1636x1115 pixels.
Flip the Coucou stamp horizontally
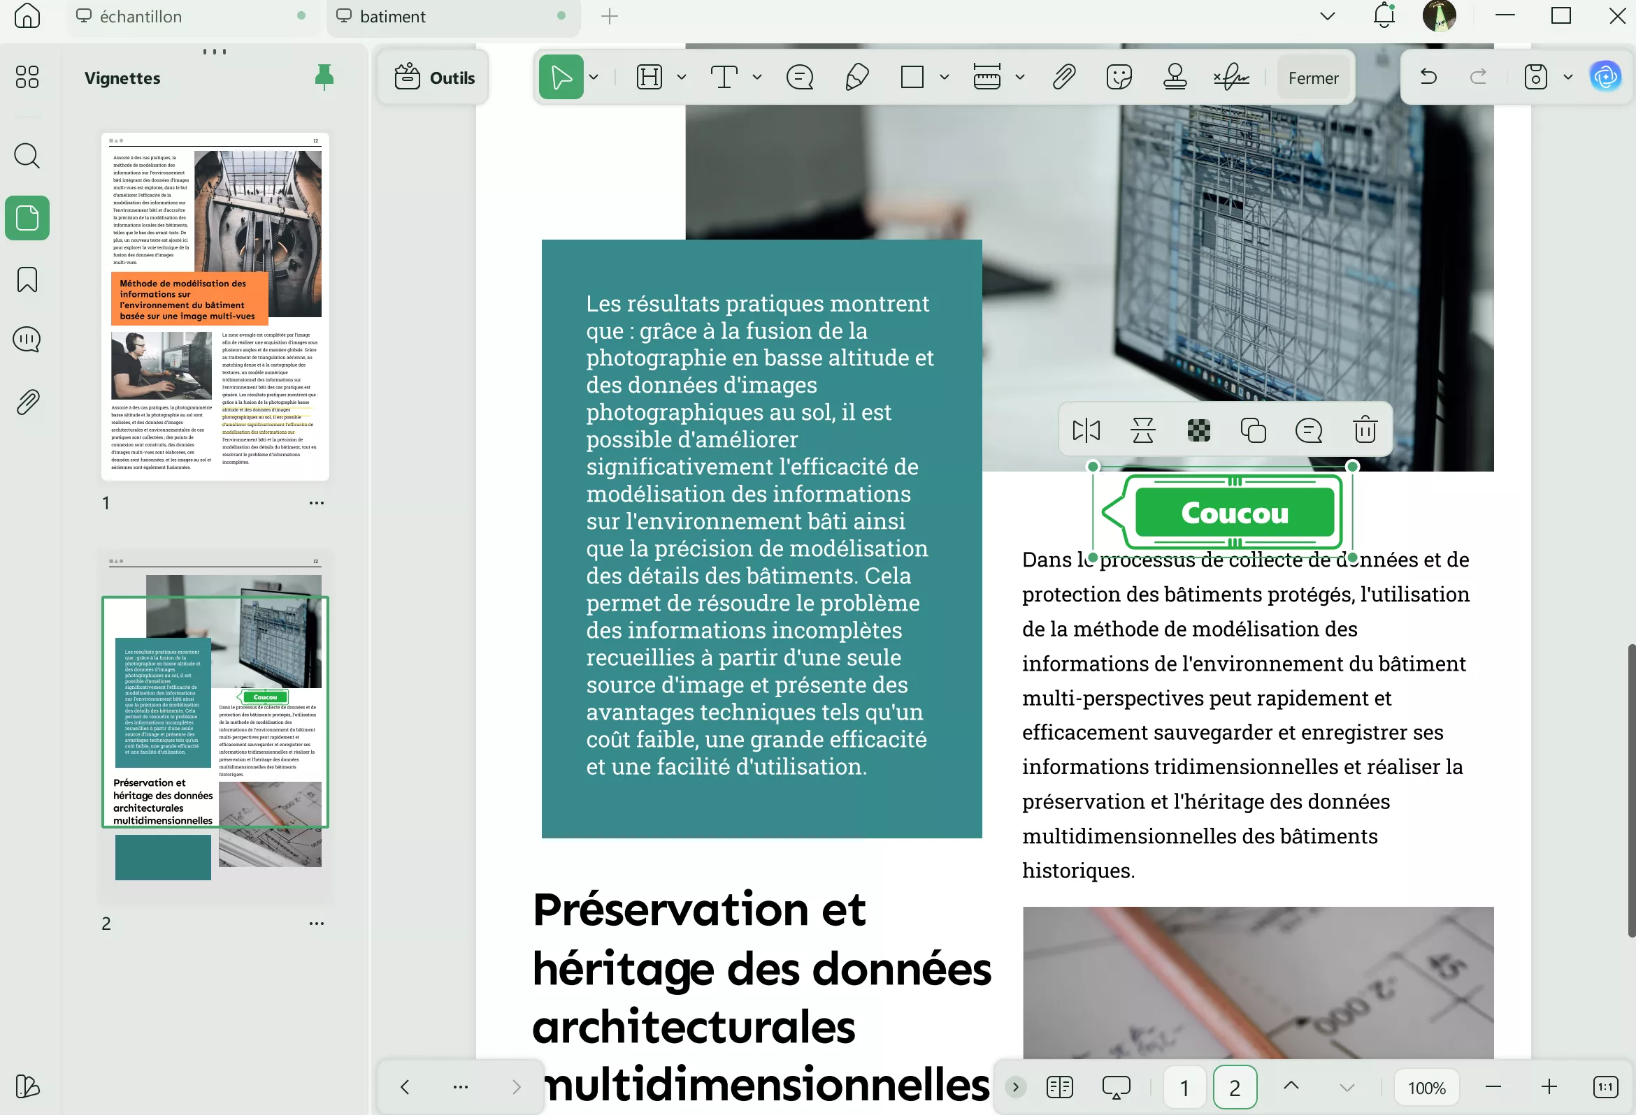[1086, 429]
